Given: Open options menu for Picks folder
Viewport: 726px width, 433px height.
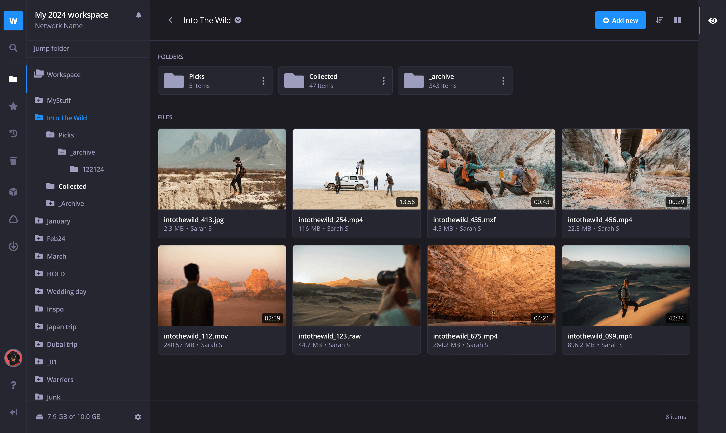Looking at the screenshot, I should click(x=263, y=81).
